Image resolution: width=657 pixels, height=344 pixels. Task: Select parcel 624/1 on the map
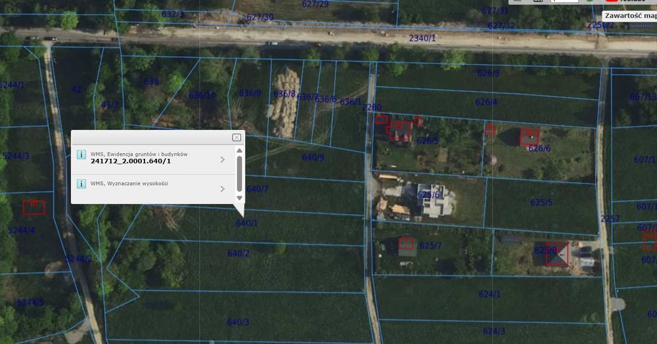tap(489, 294)
